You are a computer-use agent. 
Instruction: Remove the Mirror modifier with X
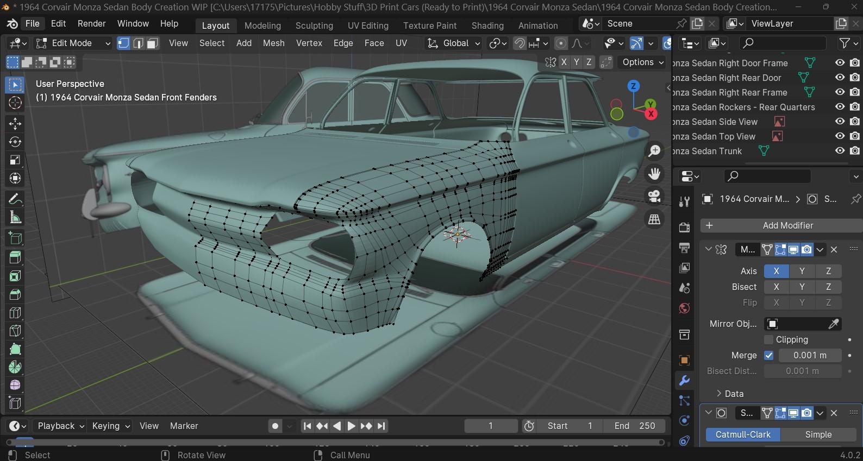pos(834,250)
